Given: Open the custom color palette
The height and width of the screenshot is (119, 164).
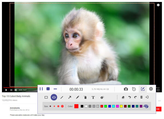Looking at the screenshot, I should point(146,106).
